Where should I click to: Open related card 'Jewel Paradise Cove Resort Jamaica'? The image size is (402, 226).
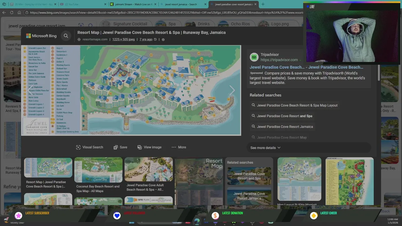(249, 196)
